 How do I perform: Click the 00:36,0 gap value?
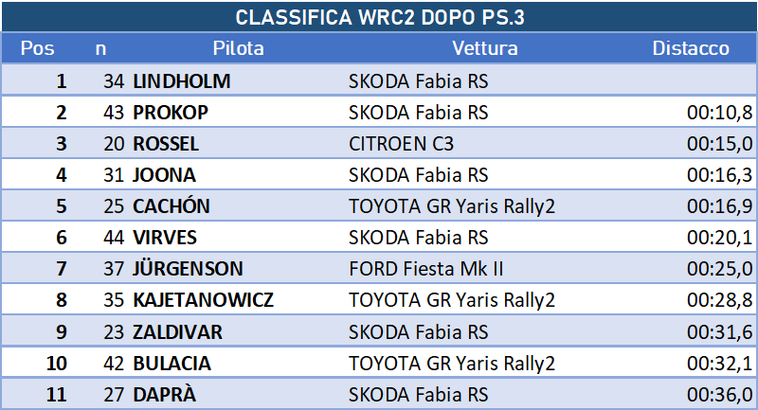719,395
